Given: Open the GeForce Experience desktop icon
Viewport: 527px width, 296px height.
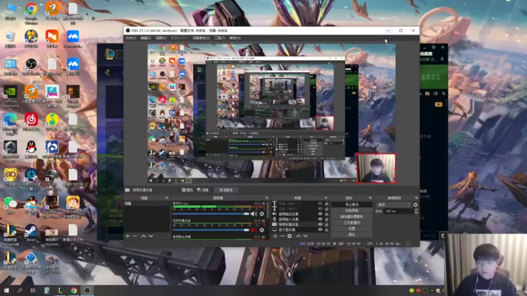Looking at the screenshot, I should pos(10,96).
